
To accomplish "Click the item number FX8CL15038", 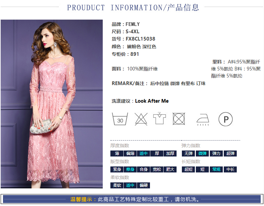I will pos(140,39).
